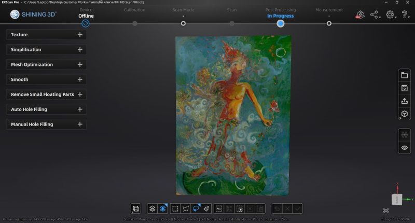
Task: Click the Measurement progress marker
Action: 329,23
